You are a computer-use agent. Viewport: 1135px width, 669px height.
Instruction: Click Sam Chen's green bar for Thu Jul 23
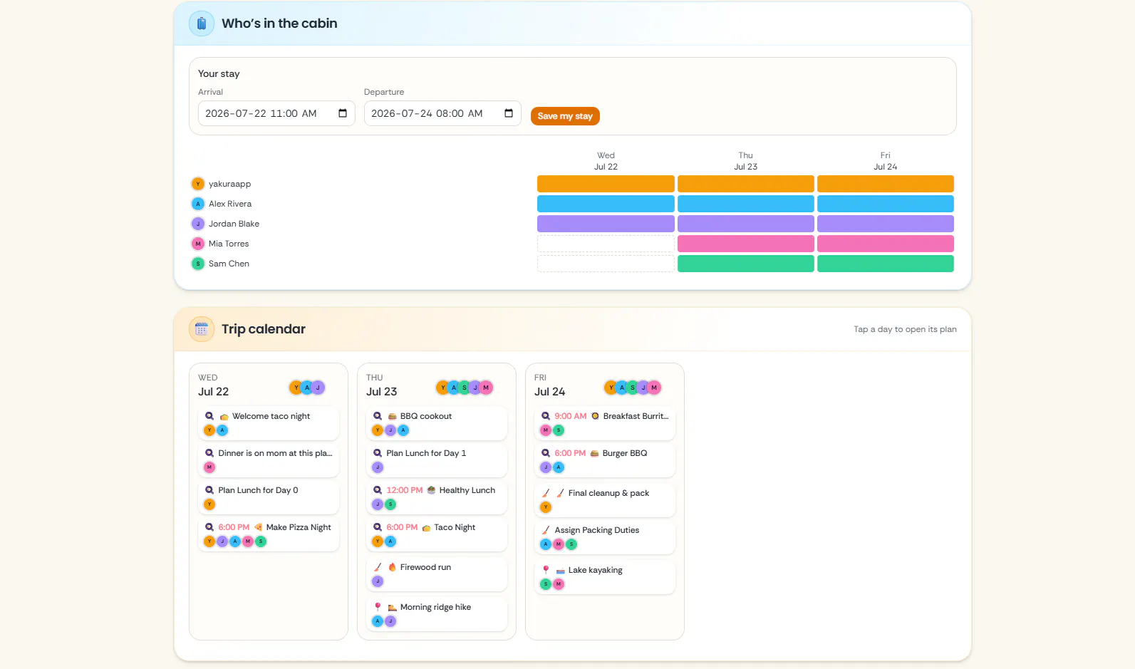tap(745, 264)
